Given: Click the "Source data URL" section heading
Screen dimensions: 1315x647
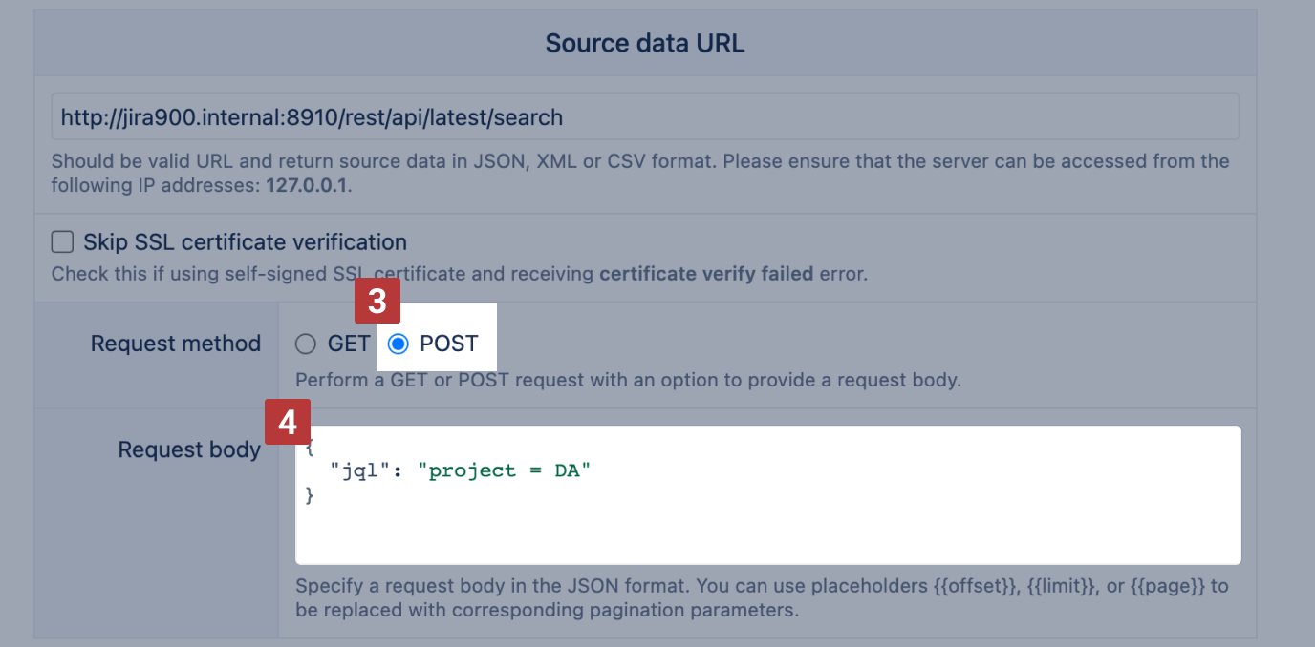Looking at the screenshot, I should [x=644, y=43].
